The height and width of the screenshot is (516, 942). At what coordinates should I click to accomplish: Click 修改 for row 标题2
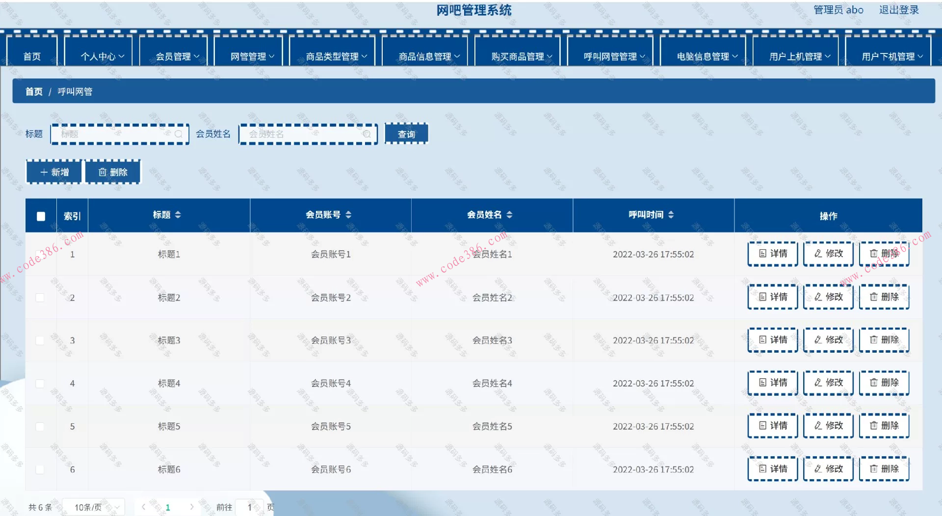[828, 297]
